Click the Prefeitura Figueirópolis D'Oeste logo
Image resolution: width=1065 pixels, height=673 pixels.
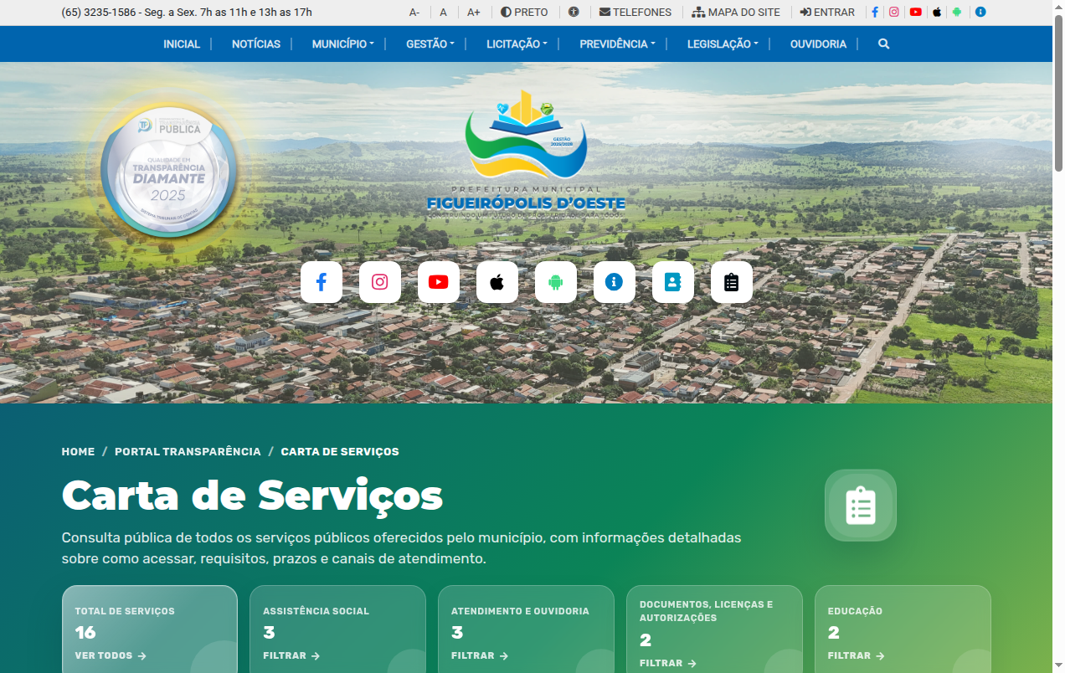coord(526,155)
